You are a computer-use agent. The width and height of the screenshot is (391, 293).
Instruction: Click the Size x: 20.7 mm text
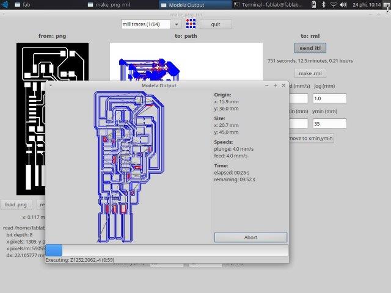(x=226, y=125)
